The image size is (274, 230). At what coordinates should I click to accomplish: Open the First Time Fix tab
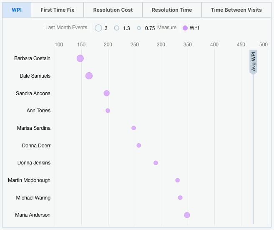pos(57,10)
